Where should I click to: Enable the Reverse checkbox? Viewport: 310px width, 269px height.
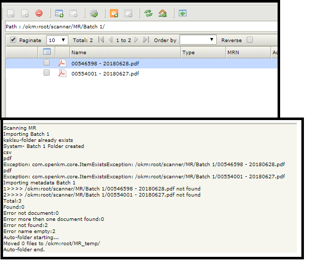click(249, 40)
